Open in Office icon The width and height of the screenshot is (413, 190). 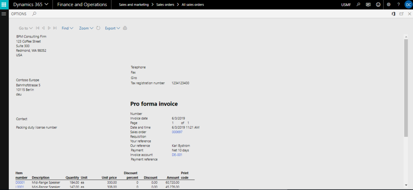(394, 14)
